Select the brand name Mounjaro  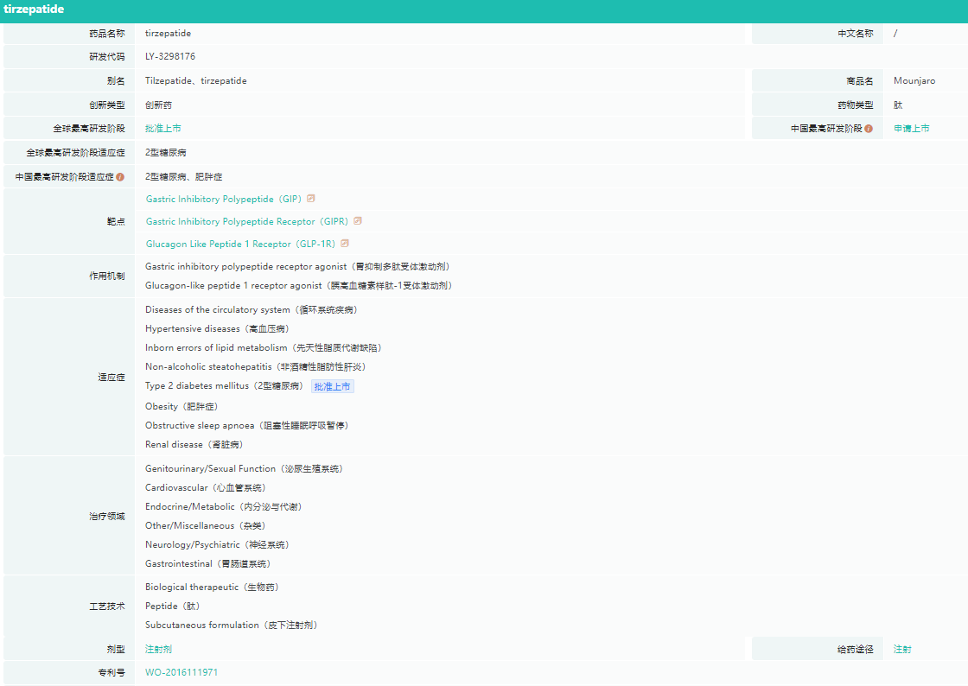[914, 81]
